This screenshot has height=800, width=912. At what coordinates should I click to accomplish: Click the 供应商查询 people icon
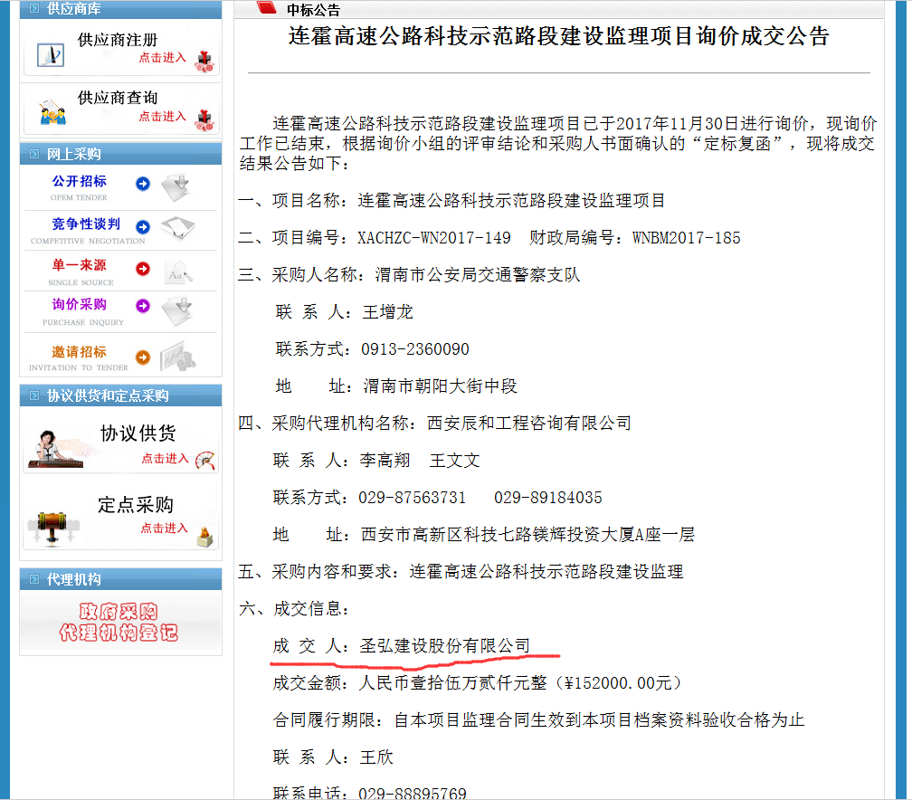51,114
